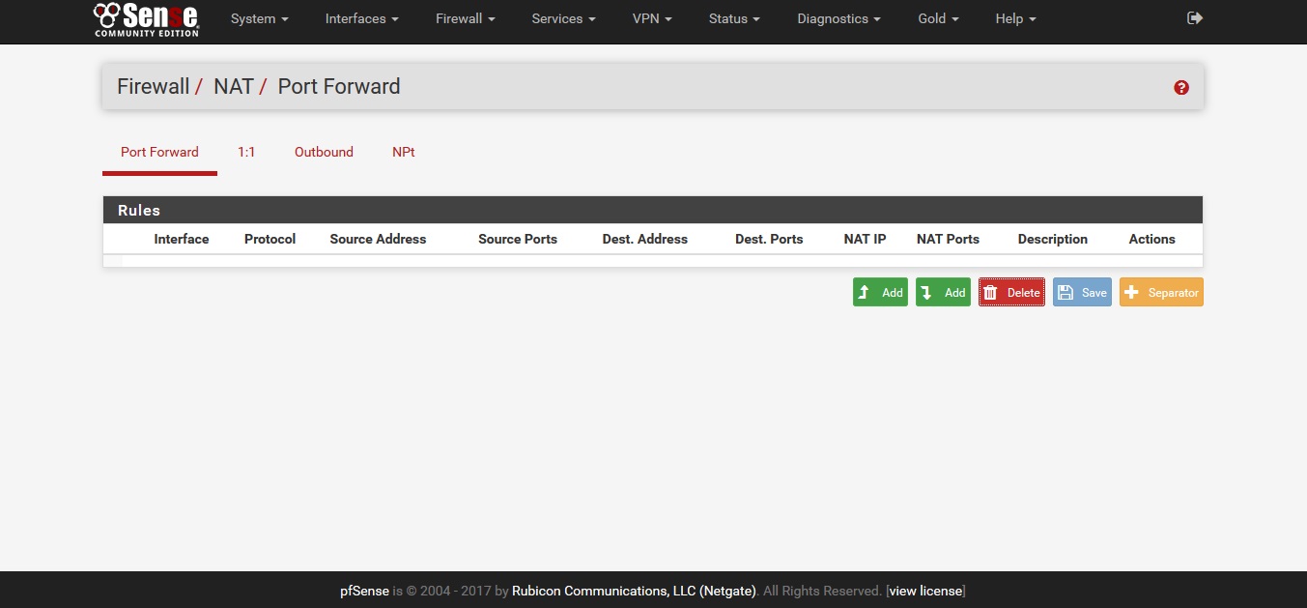Click the NAT breadcrumb link

click(233, 87)
